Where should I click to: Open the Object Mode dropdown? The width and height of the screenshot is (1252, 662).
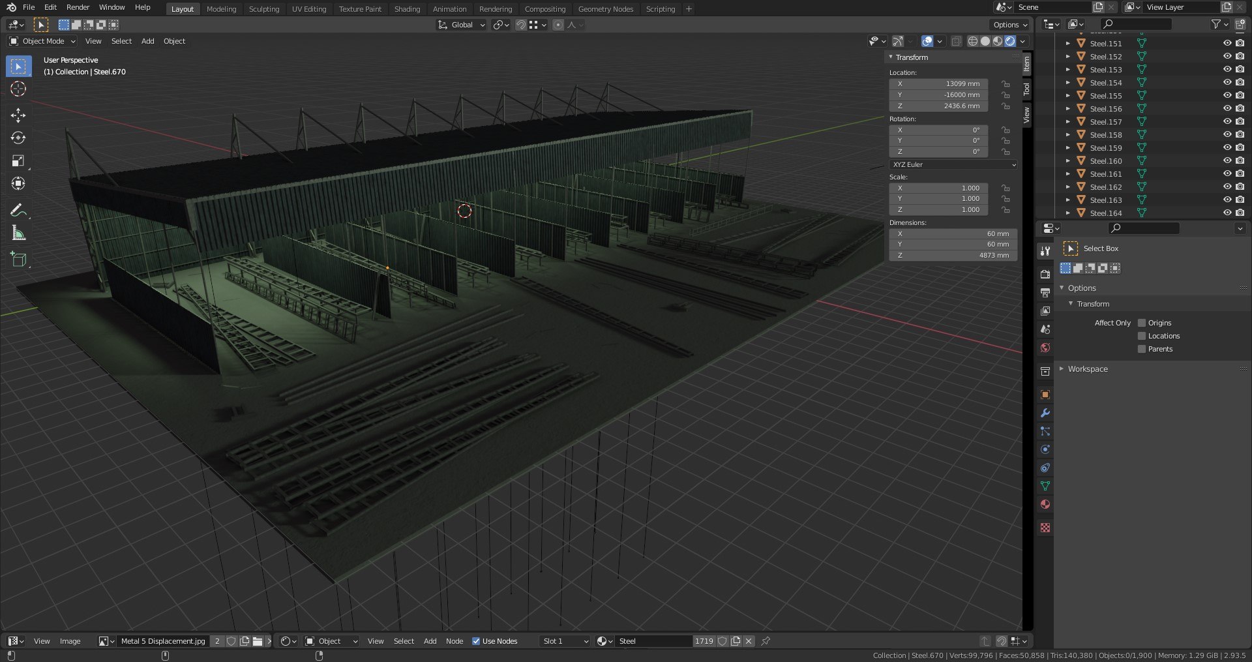tap(42, 41)
